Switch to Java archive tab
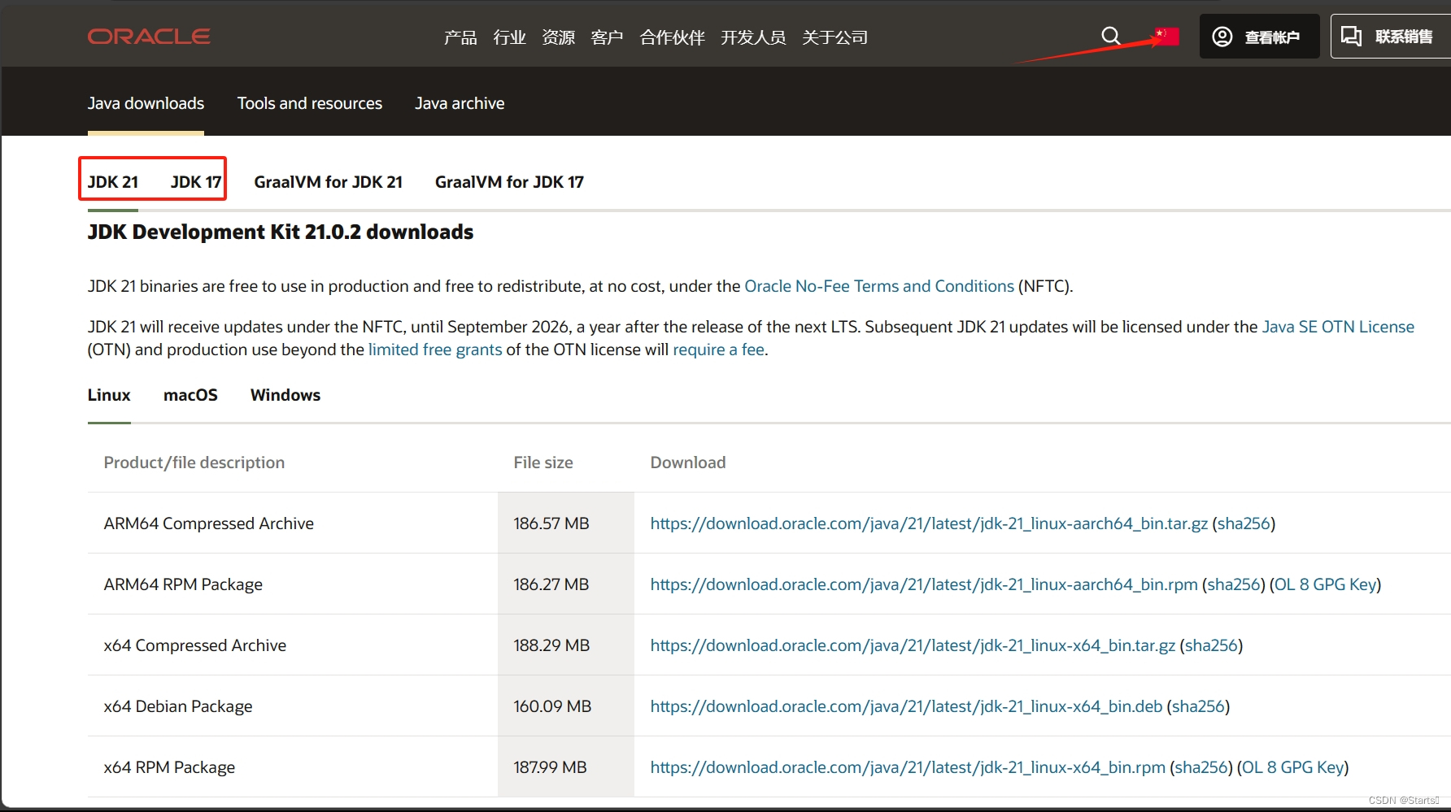 460,103
